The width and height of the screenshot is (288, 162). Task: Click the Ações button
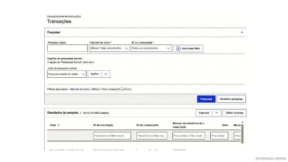pos(95,74)
